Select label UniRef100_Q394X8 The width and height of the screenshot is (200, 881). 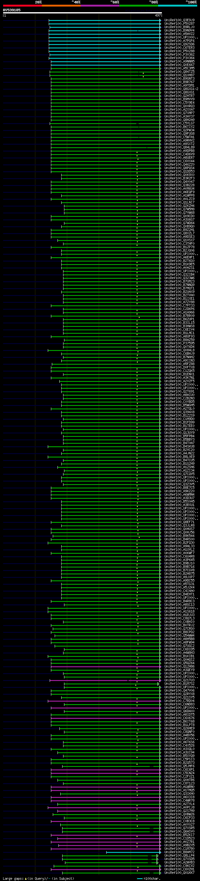point(179,412)
